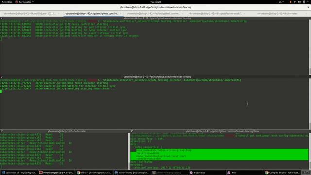Open the Activities overview
311x175 pixels.
[x=7, y=2]
